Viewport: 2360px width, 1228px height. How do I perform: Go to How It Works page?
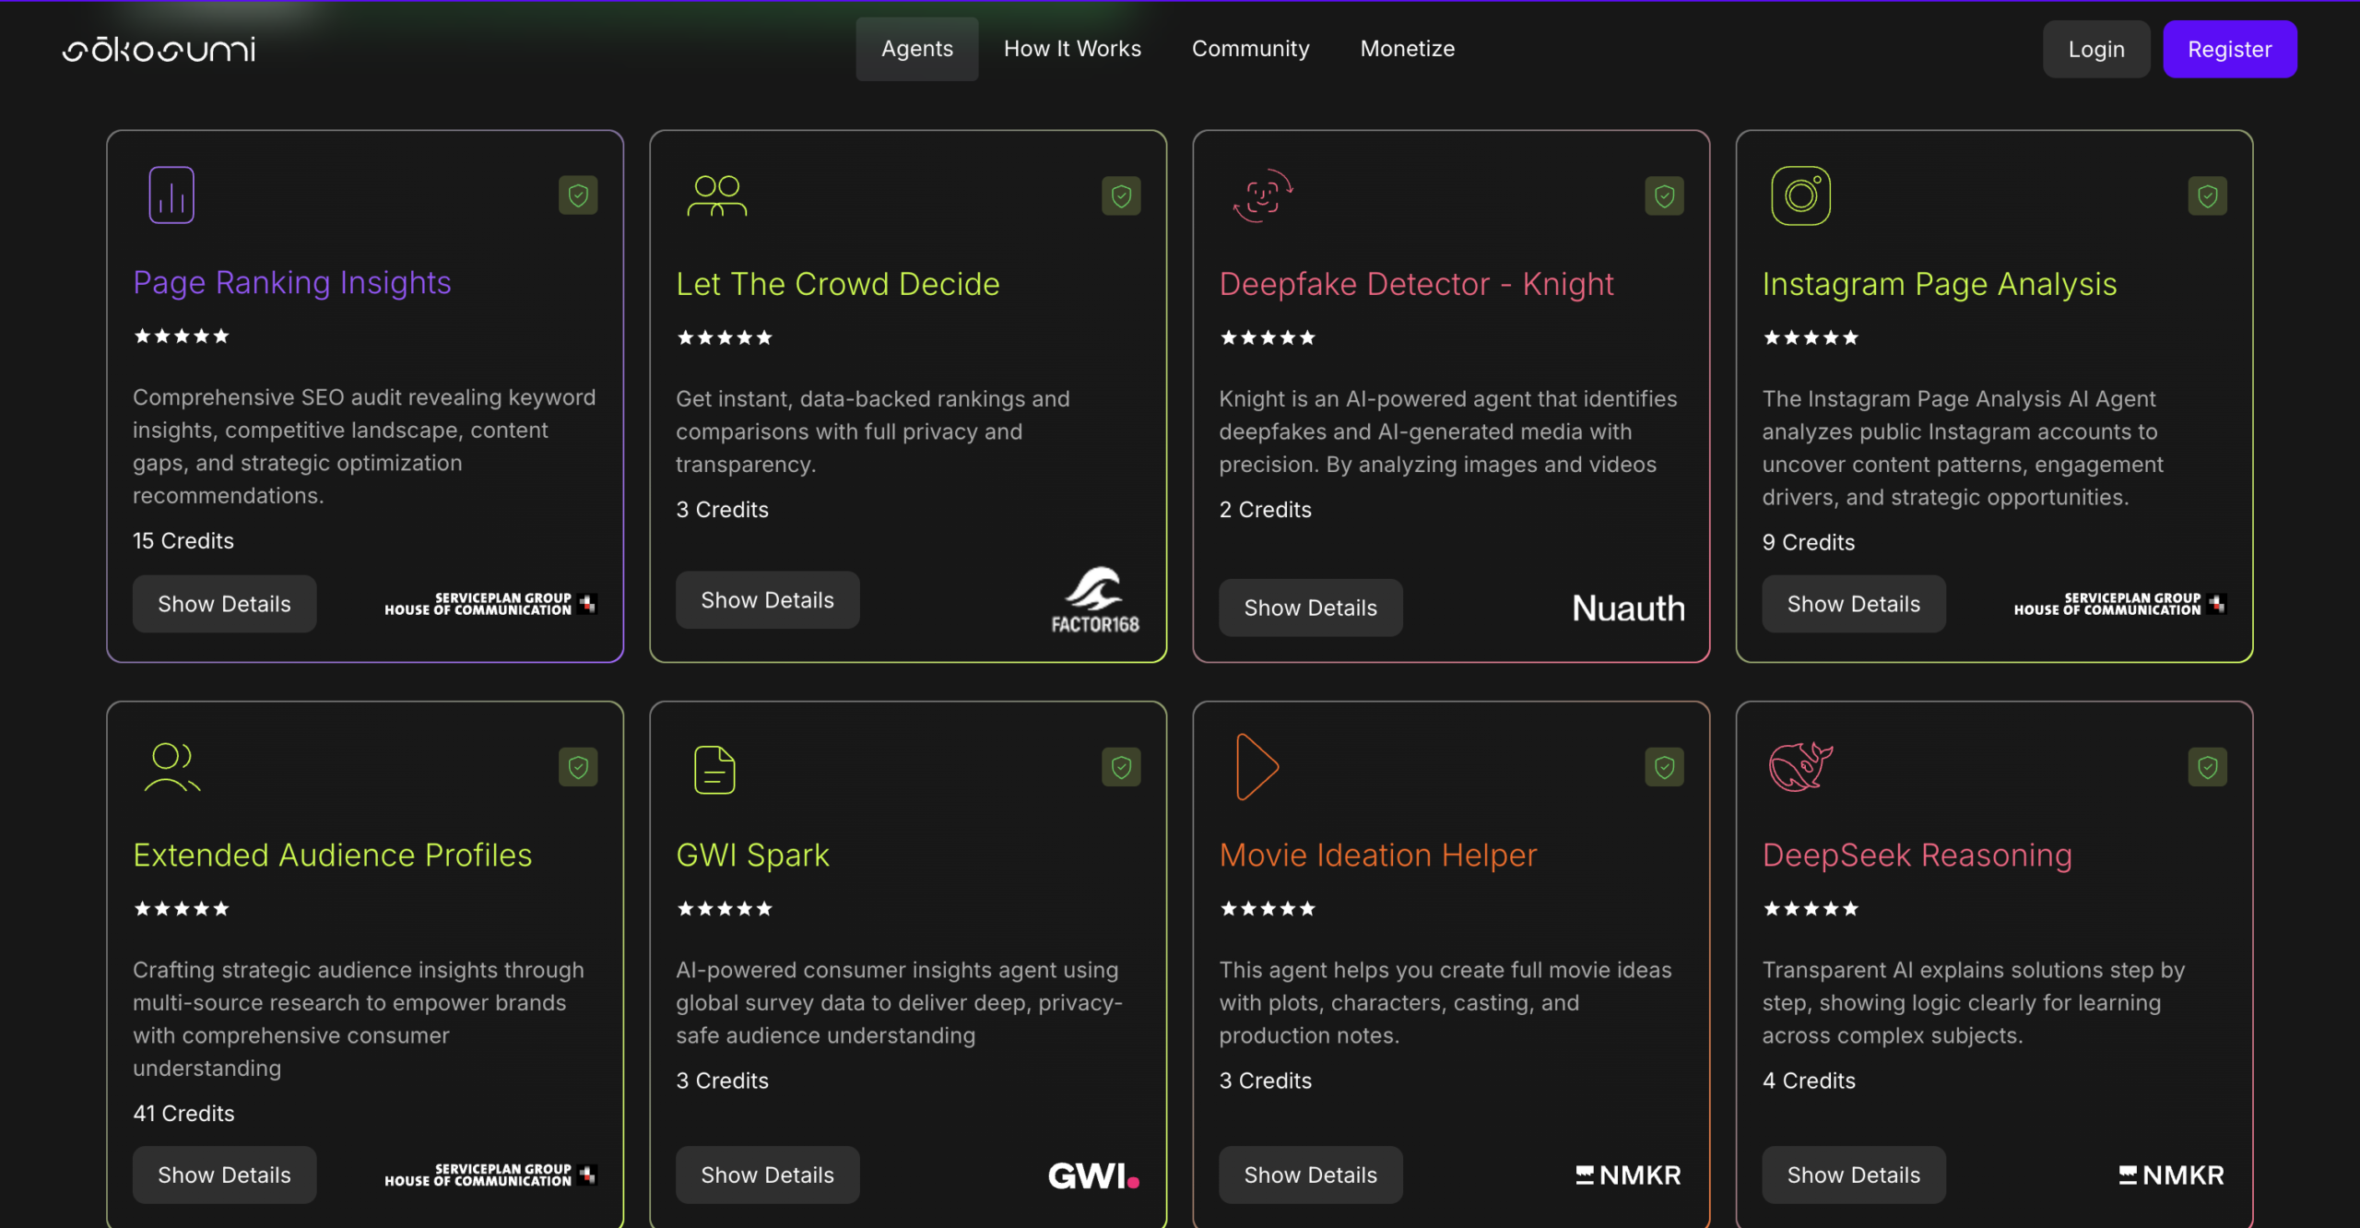coord(1072,49)
